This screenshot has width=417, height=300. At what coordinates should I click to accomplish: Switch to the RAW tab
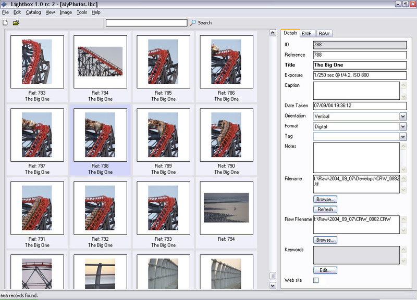coord(324,33)
